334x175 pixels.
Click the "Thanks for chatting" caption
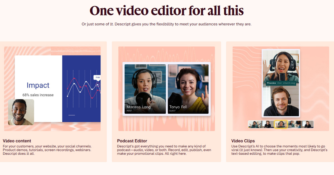[x=281, y=83]
